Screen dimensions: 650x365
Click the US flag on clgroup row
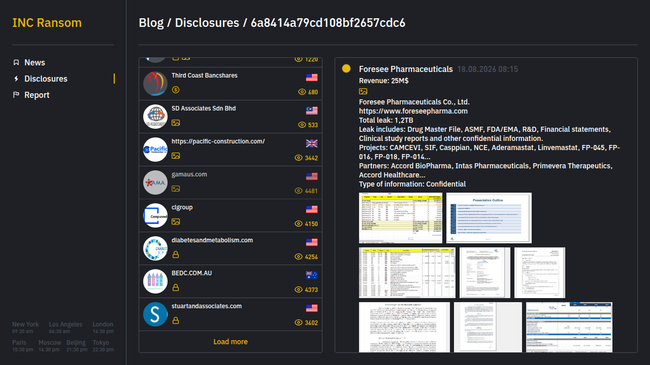[x=312, y=209]
